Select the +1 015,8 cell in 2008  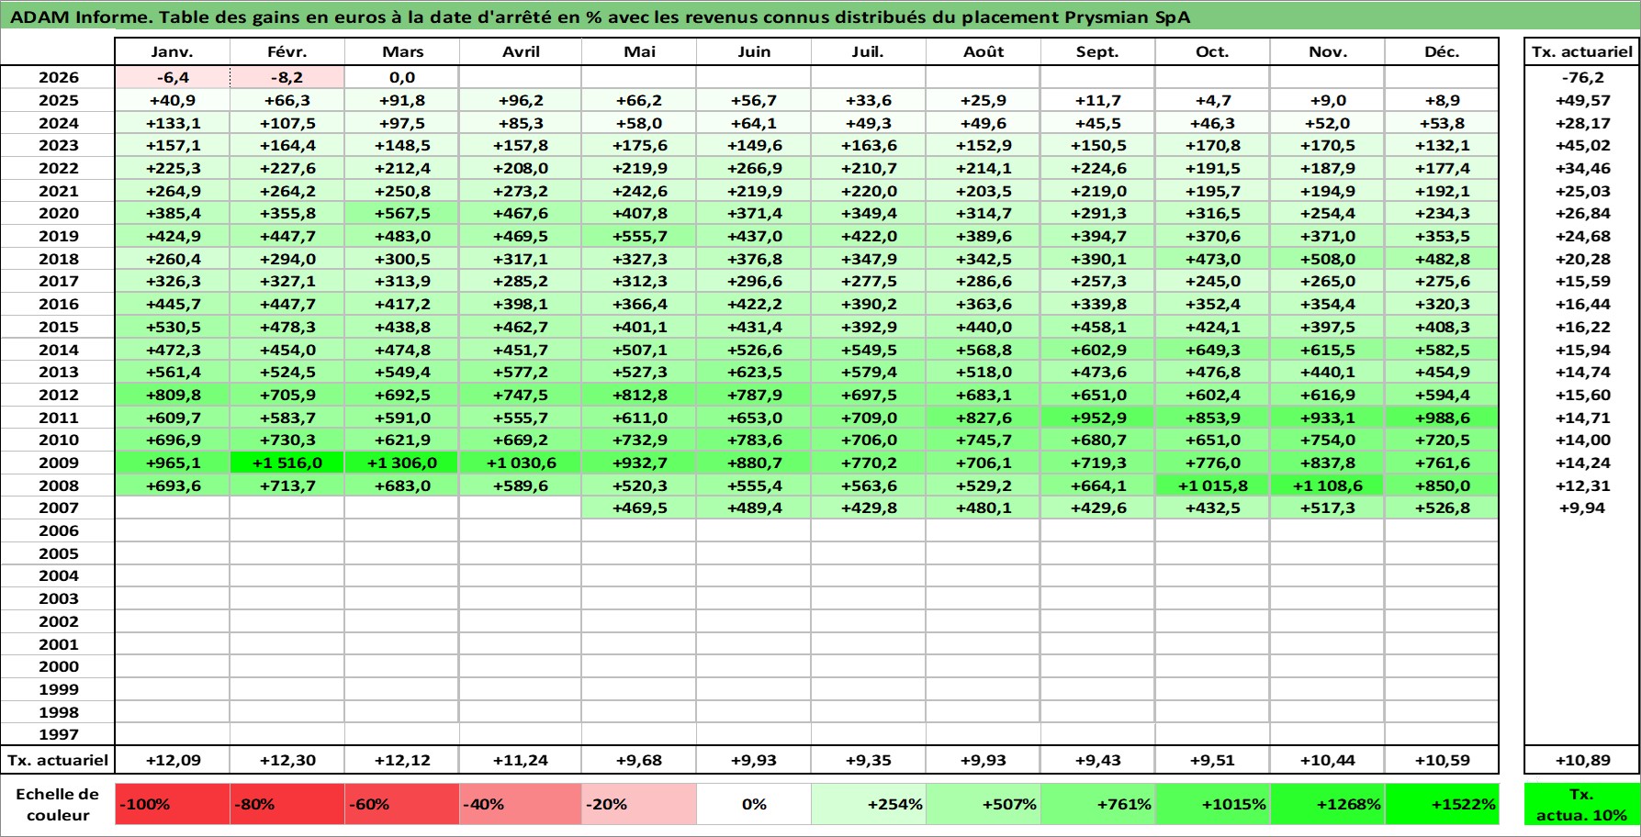pos(1213,485)
